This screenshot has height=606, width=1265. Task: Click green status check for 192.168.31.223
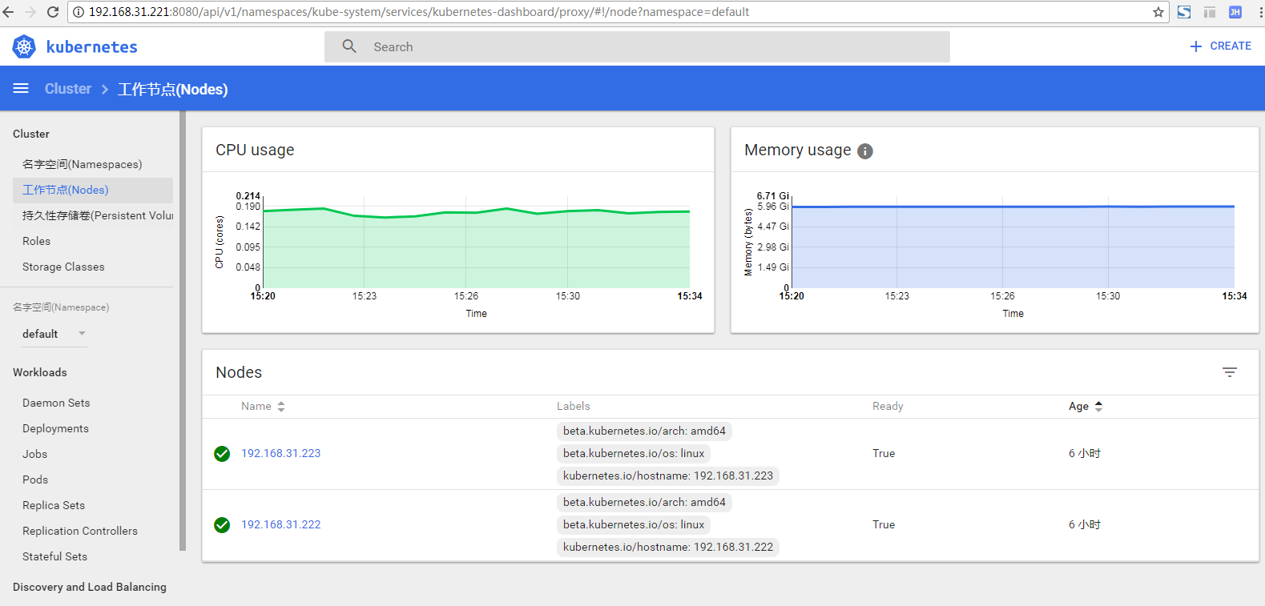click(x=222, y=454)
